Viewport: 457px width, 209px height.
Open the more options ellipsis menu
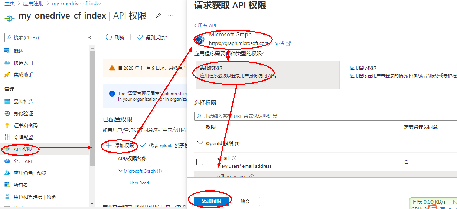pos(170,16)
